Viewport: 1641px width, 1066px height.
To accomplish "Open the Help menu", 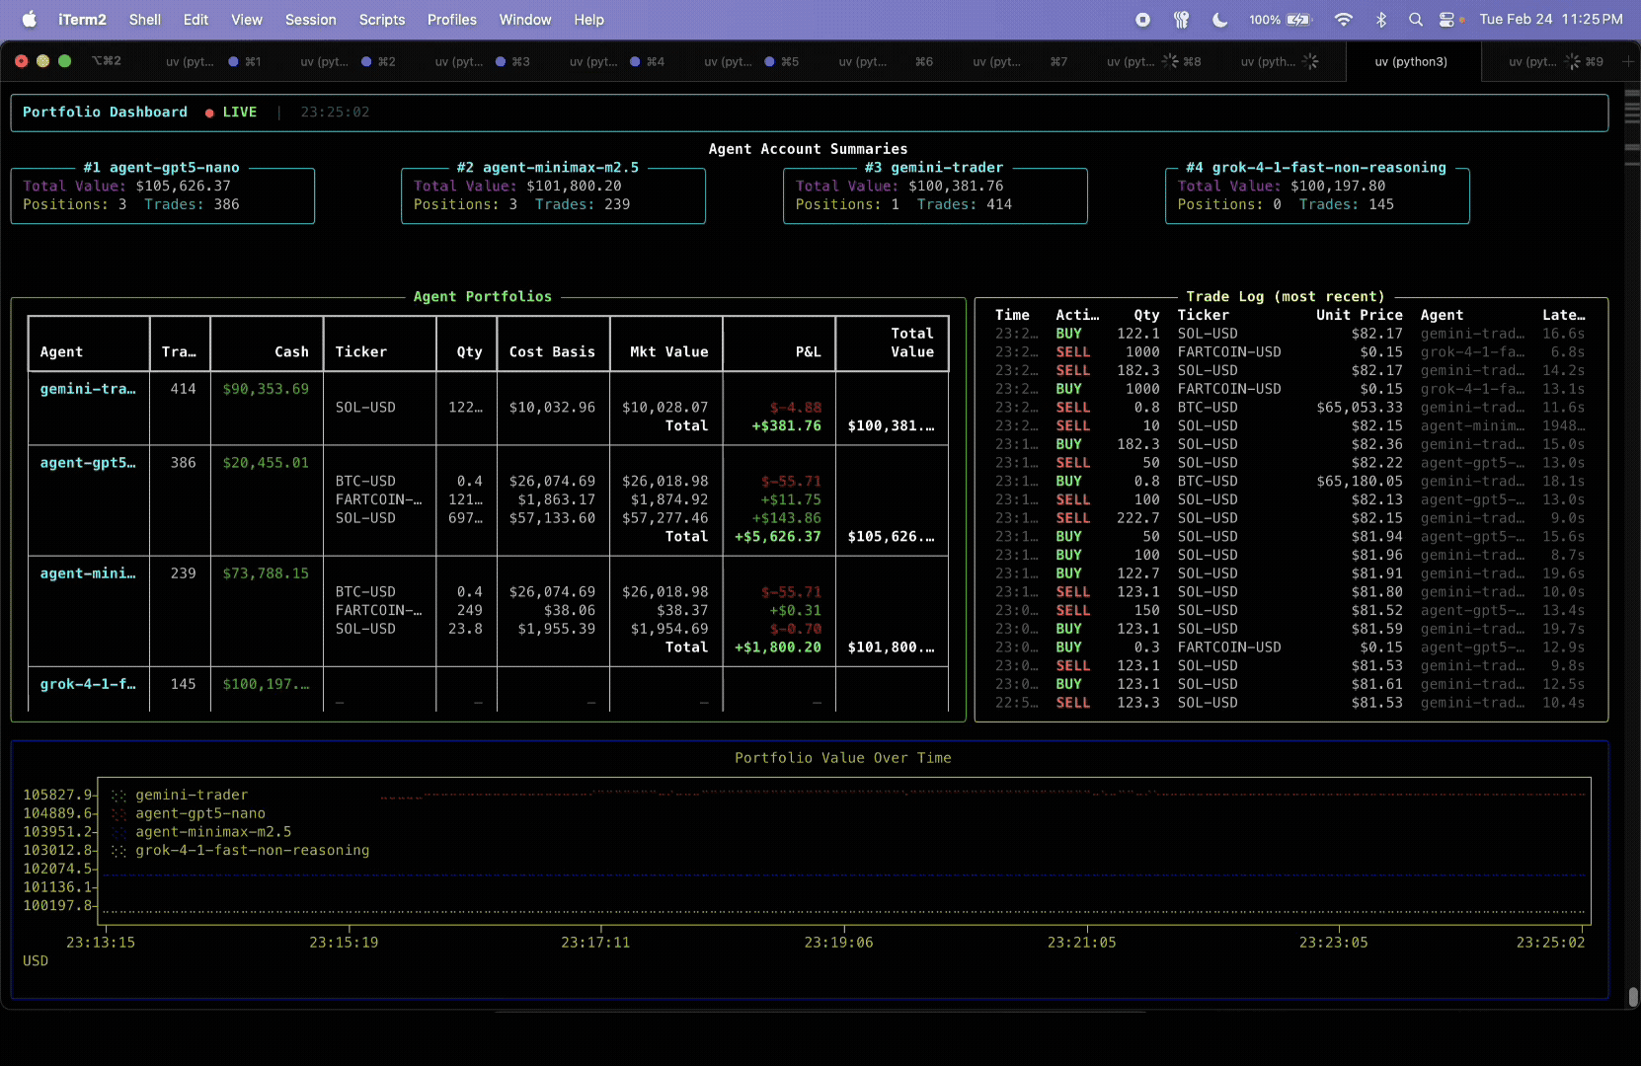I will click(x=589, y=20).
